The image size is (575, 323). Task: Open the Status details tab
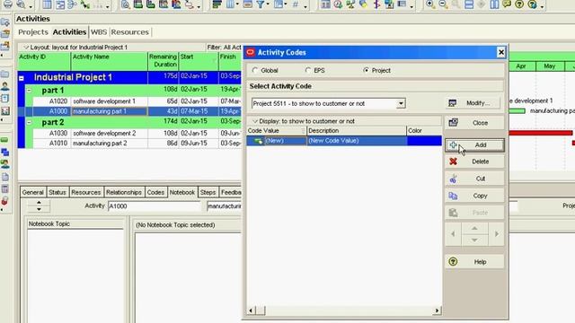57,192
